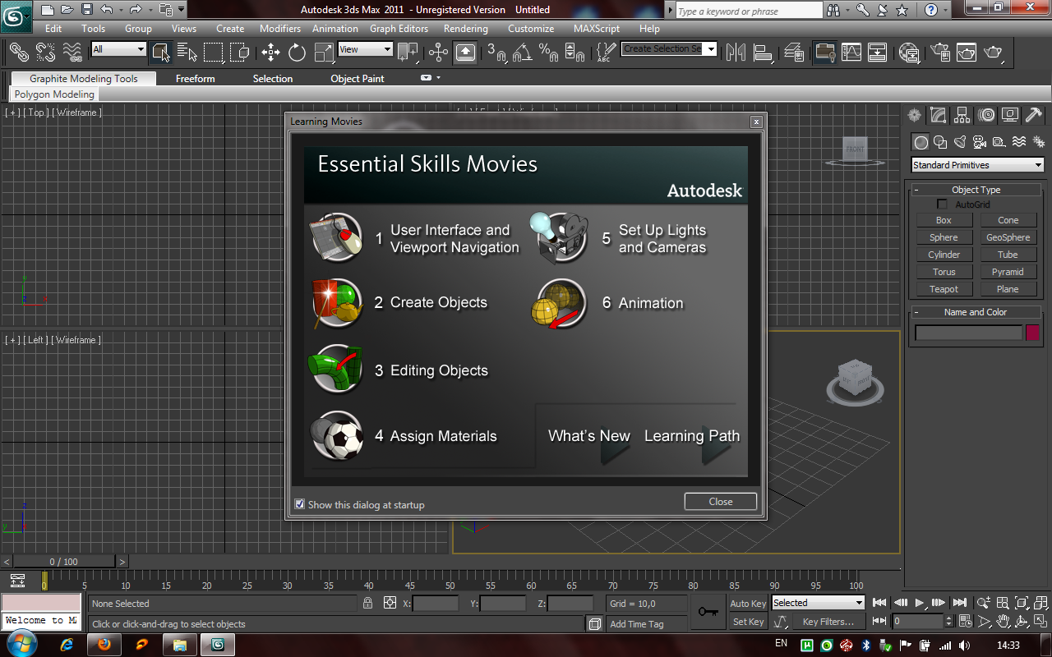
Task: Select the Select and Move tool
Action: (271, 52)
